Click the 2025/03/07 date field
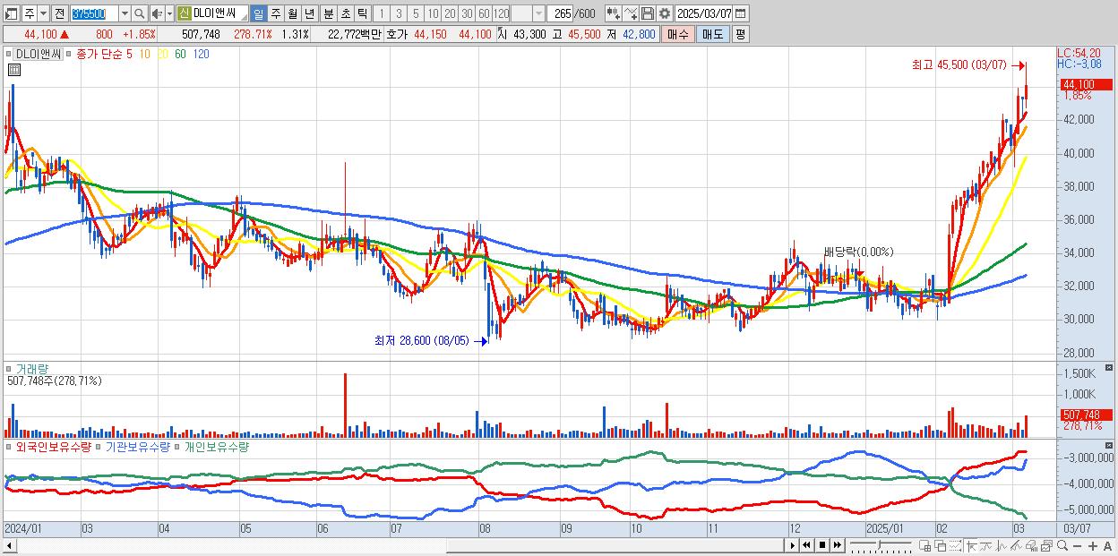 click(x=704, y=13)
